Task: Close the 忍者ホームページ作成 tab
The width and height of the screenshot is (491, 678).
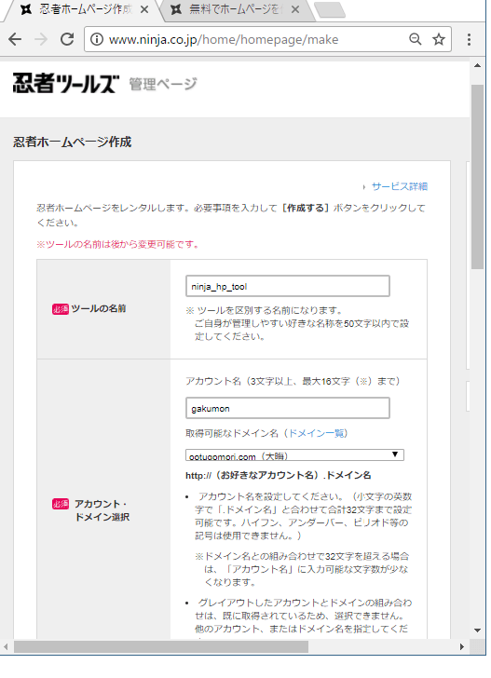Action: [145, 9]
